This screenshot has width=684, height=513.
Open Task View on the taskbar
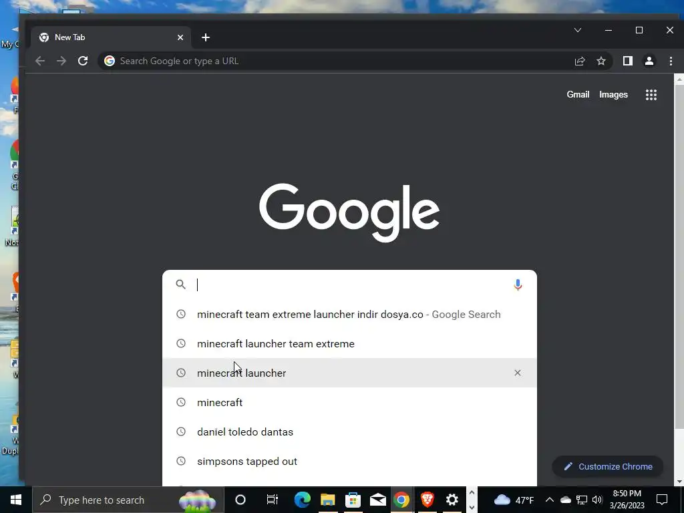click(273, 500)
